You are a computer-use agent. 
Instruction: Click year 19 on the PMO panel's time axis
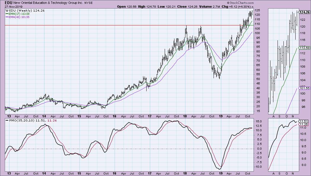coord(221,173)
